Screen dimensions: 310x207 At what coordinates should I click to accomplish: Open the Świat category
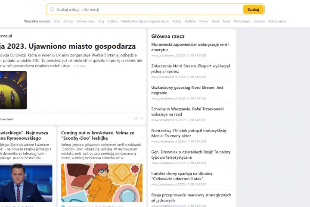(x=226, y=22)
